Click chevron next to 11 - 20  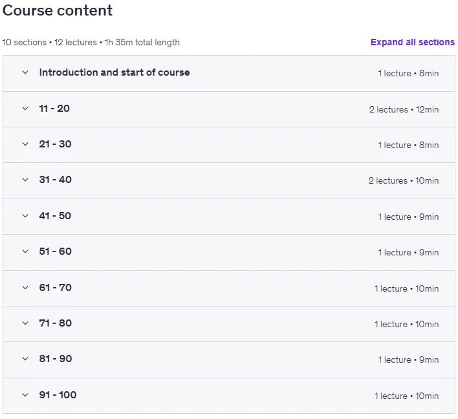coord(25,109)
